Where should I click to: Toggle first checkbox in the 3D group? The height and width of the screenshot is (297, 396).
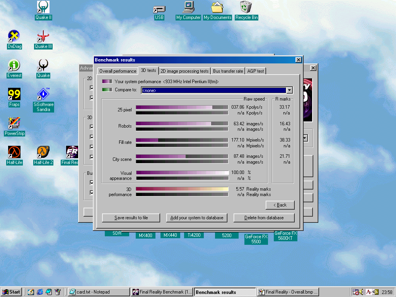coord(92,127)
